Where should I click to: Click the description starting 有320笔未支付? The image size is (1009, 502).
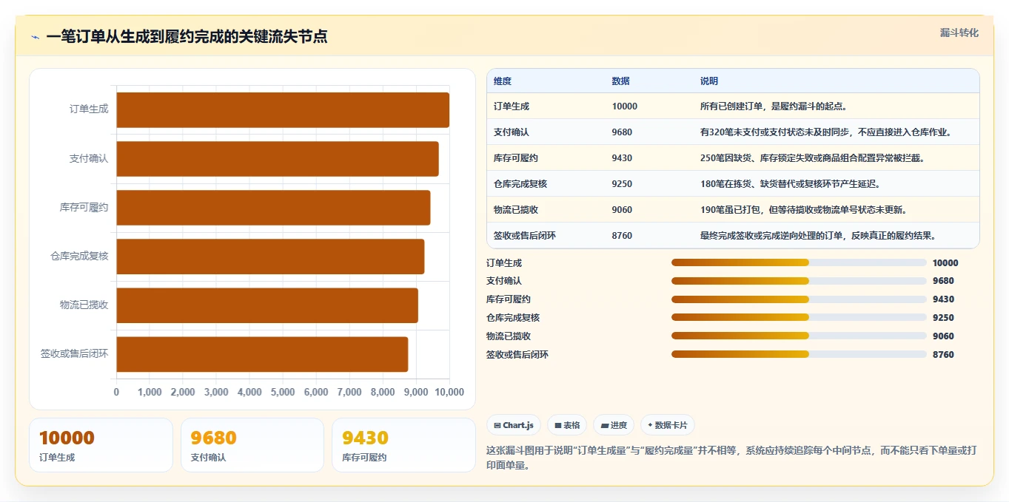[826, 132]
